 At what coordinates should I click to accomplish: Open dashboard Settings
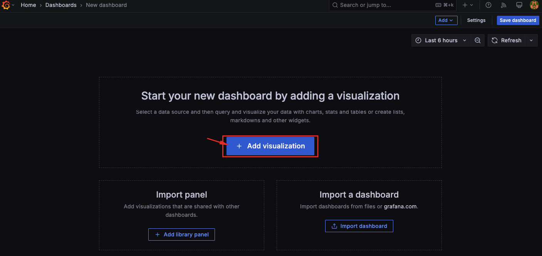pyautogui.click(x=476, y=20)
